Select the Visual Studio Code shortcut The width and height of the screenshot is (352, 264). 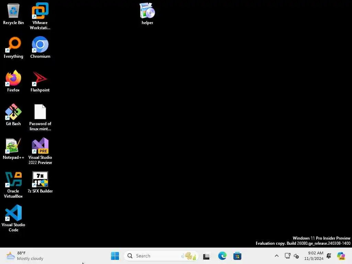pos(13,218)
